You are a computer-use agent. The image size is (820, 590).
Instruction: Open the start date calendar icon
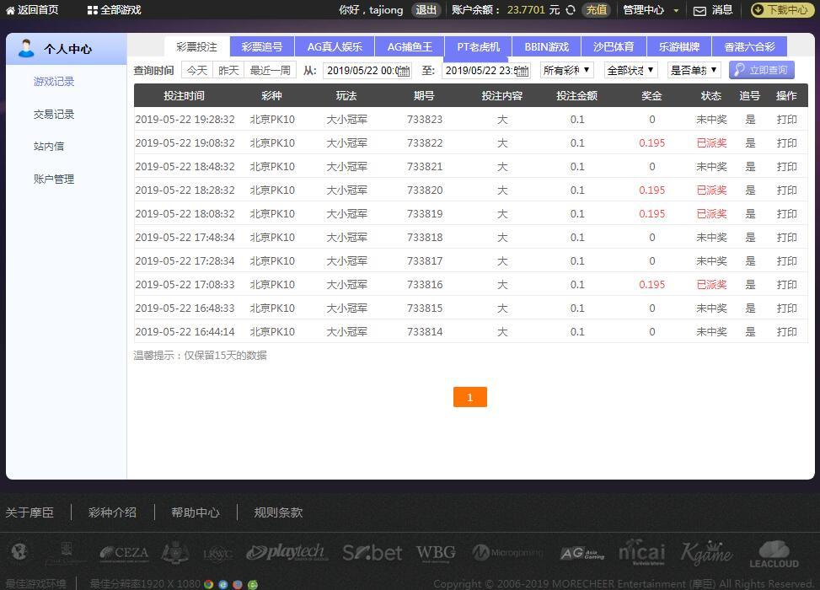[x=404, y=71]
